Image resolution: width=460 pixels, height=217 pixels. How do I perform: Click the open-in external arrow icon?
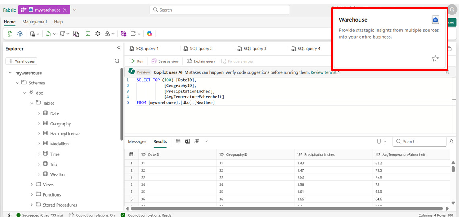point(133,34)
